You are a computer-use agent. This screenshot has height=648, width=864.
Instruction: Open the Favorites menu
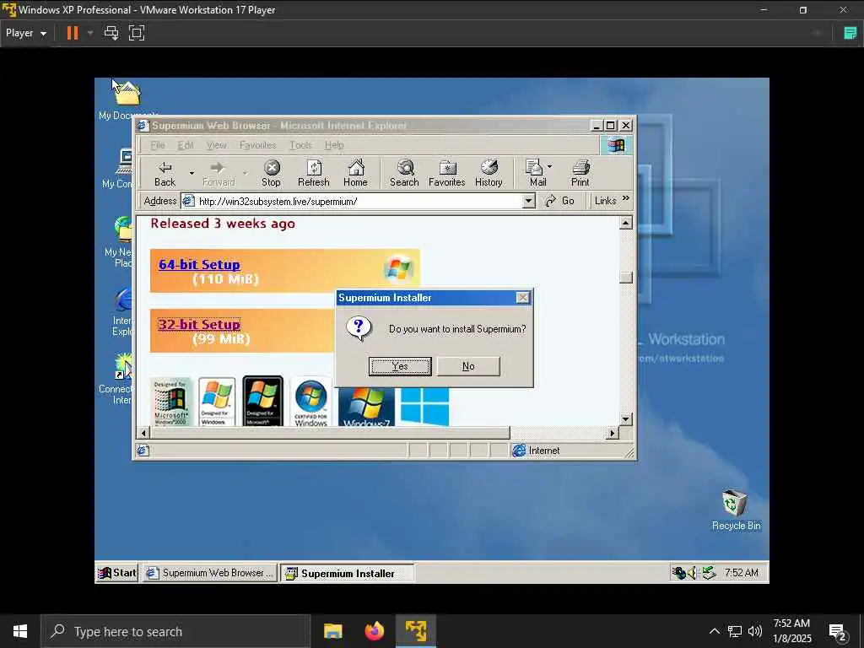(257, 145)
